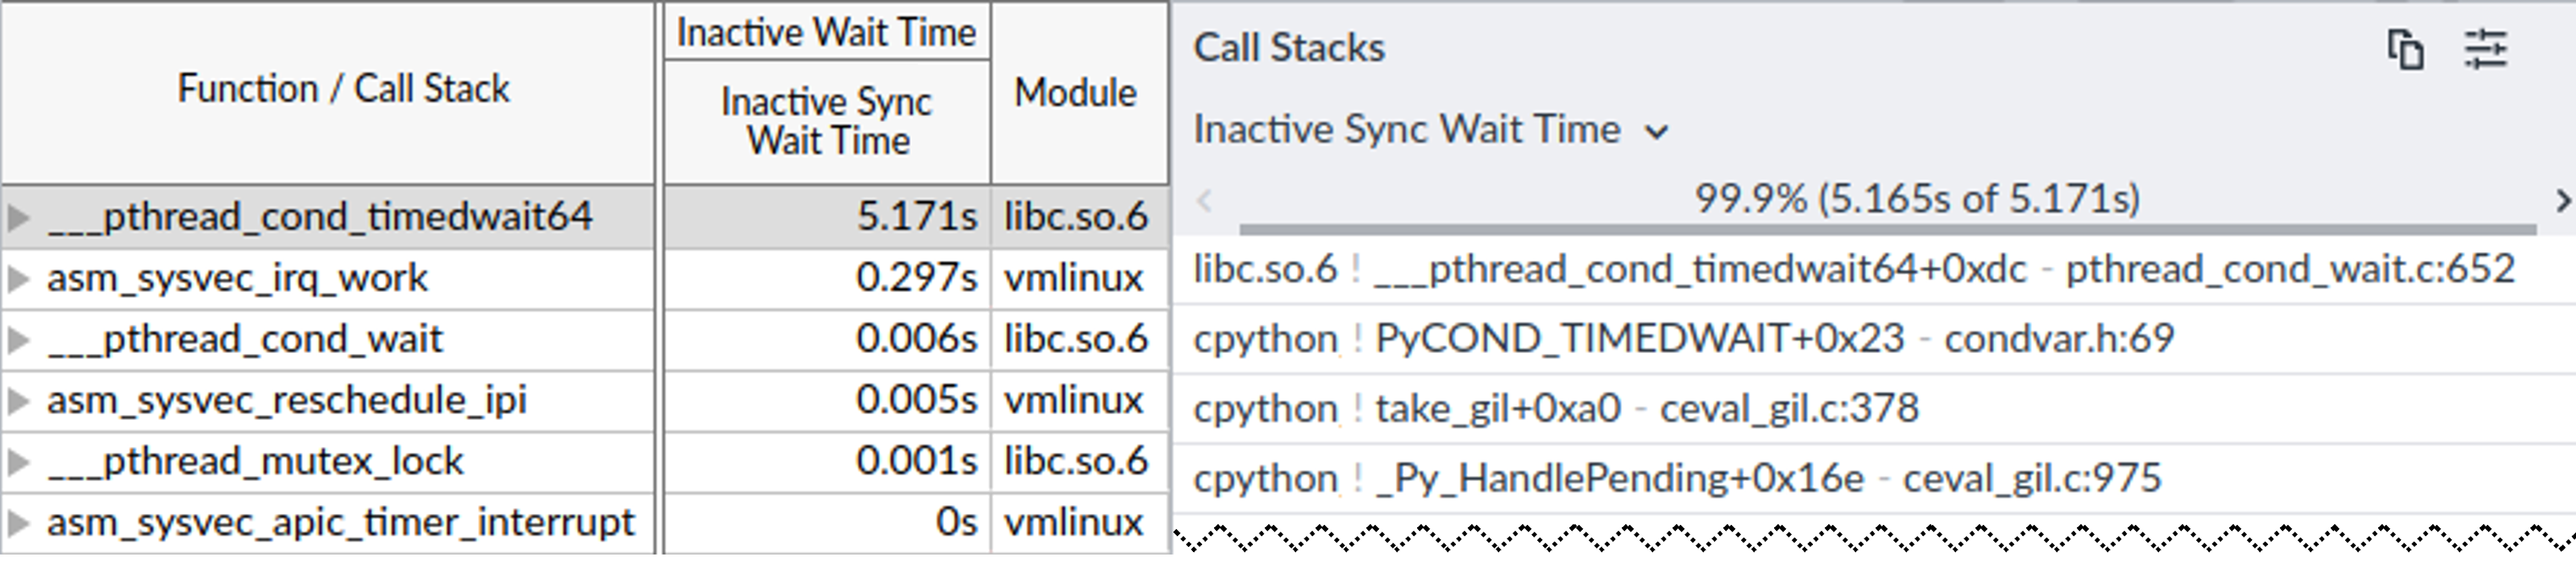
Task: Click the Inactive Wait Time group header
Action: click(x=826, y=32)
